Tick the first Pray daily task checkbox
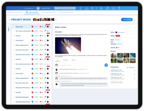Screen dimensions: 144x111 (14, 59)
